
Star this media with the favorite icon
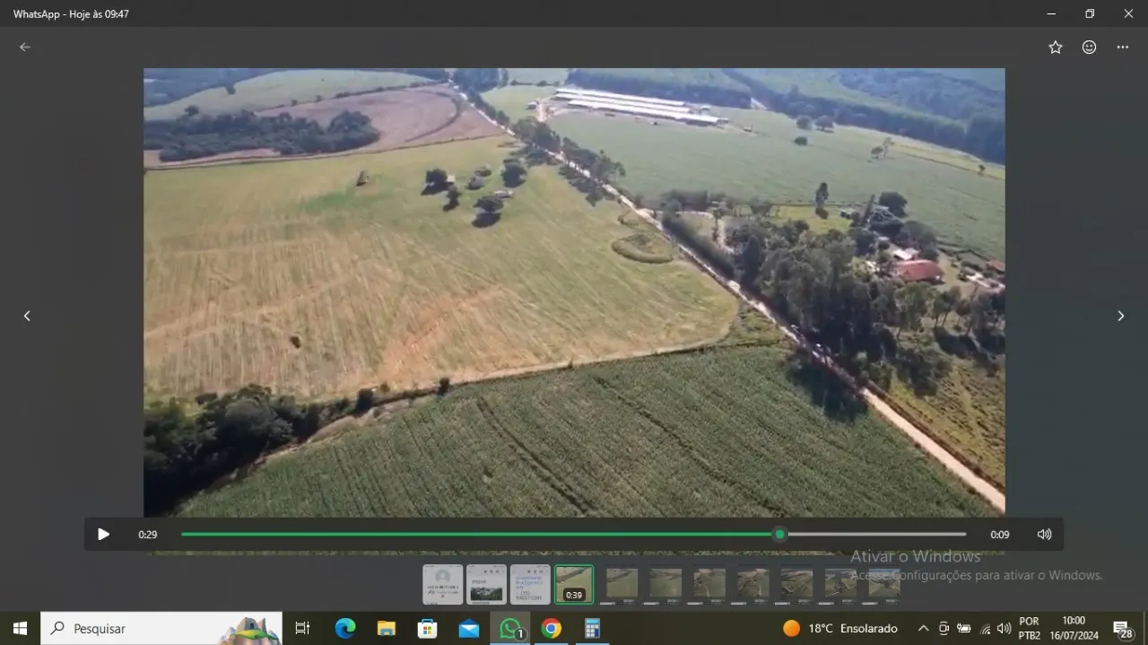(x=1056, y=48)
